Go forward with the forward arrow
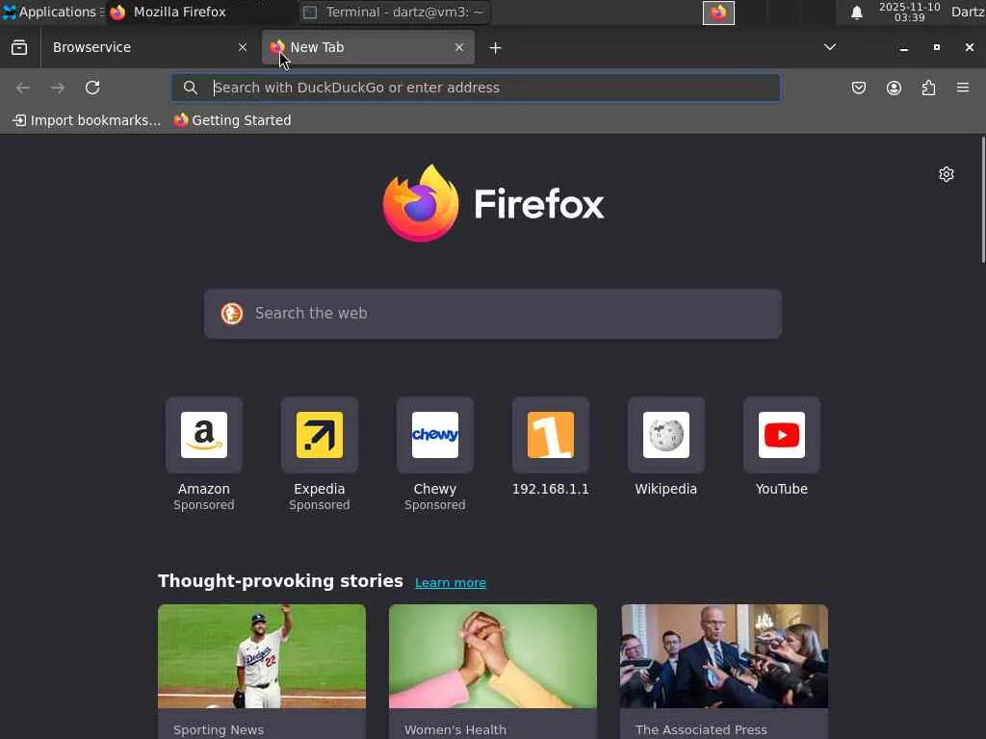The height and width of the screenshot is (739, 986). [58, 88]
